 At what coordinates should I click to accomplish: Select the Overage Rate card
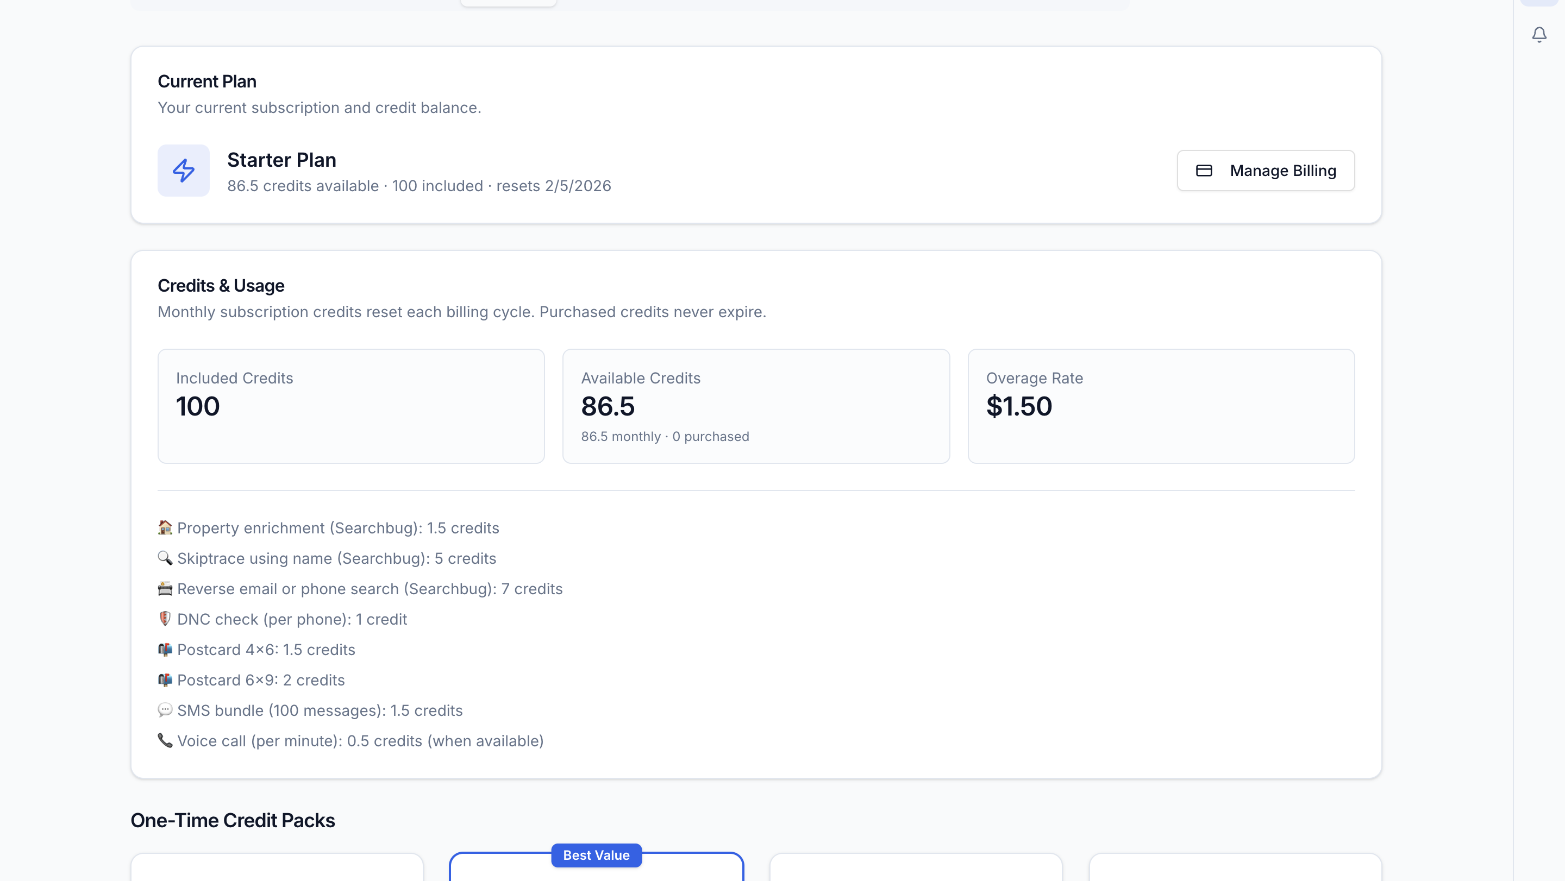tap(1161, 406)
